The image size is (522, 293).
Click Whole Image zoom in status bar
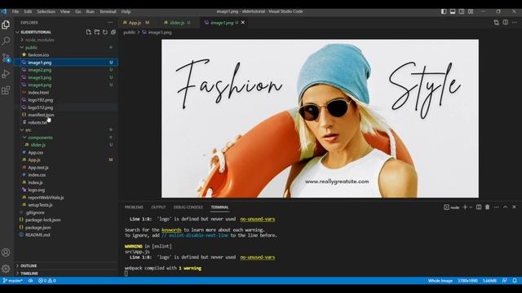[x=440, y=281]
